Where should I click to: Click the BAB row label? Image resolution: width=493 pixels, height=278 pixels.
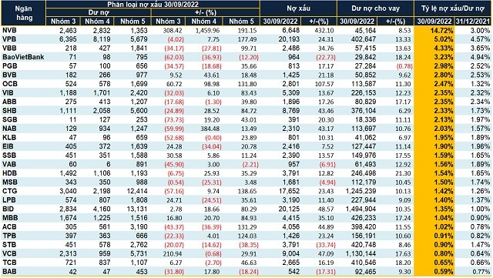(x=9, y=271)
